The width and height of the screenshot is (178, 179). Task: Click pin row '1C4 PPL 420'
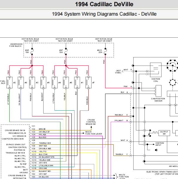tap(39, 135)
